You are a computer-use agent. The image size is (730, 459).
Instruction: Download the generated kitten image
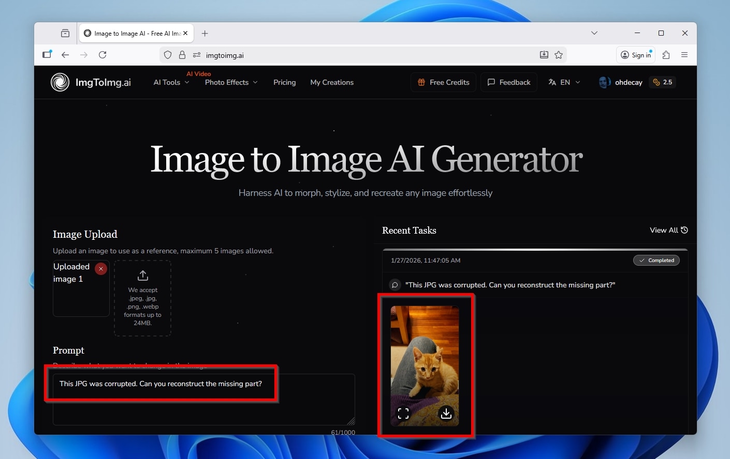tap(446, 414)
